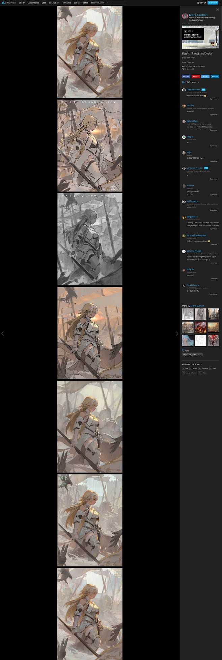Open the Blogs menu item

point(77,3)
